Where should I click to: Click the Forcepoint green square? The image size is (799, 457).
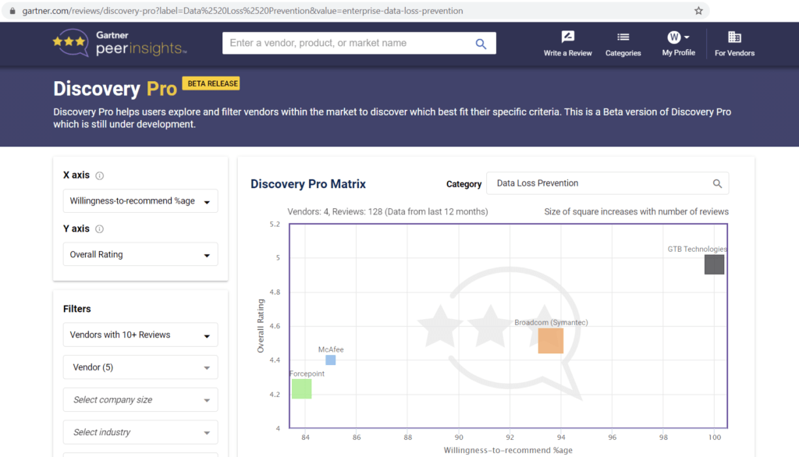tap(302, 388)
